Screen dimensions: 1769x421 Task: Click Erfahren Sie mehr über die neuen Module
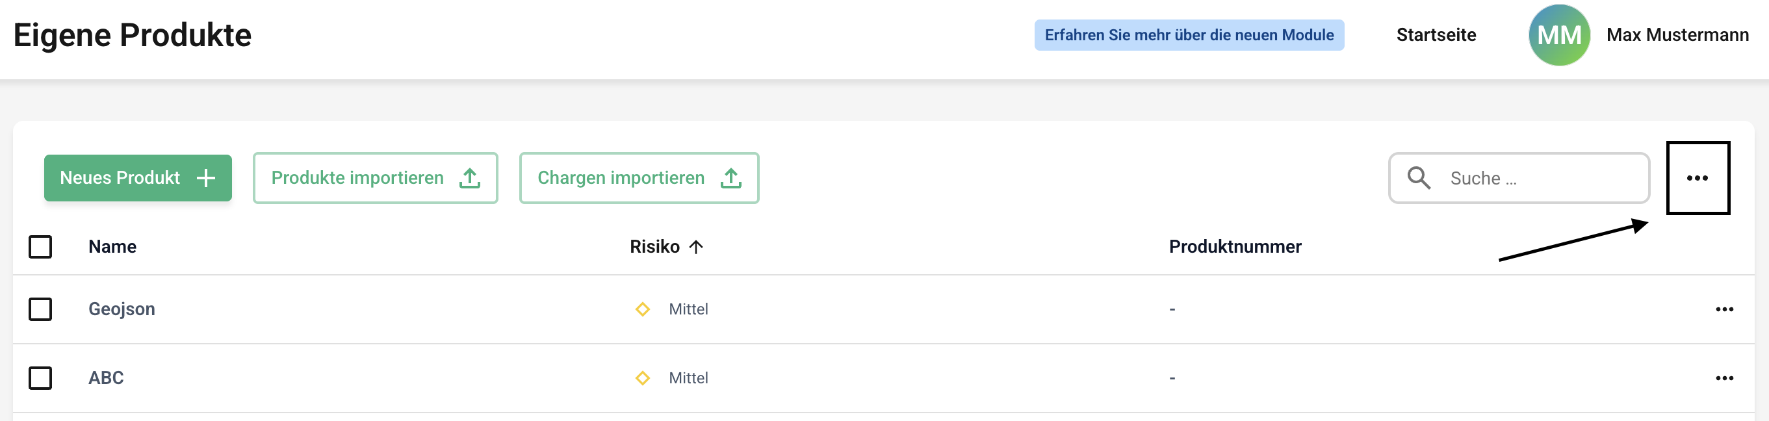point(1189,35)
